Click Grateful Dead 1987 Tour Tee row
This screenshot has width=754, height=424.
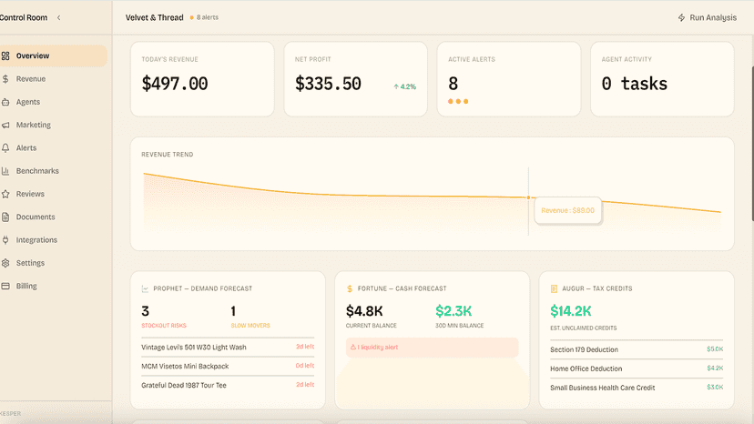pyautogui.click(x=228, y=385)
